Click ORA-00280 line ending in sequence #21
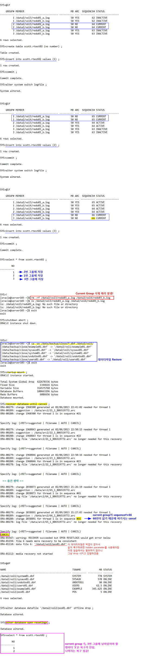The height and width of the screenshot is (667, 157). point(41,414)
